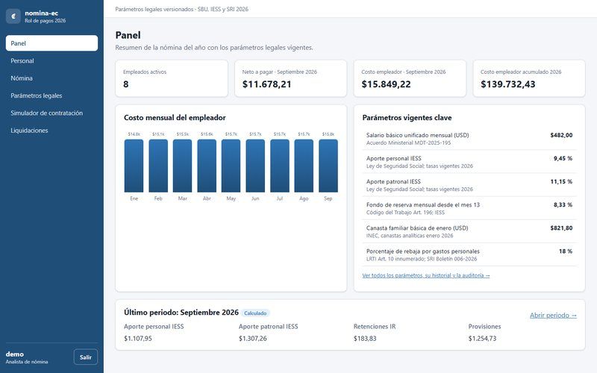
Task: Click the Canasta familiar básica row
Action: coord(469,231)
